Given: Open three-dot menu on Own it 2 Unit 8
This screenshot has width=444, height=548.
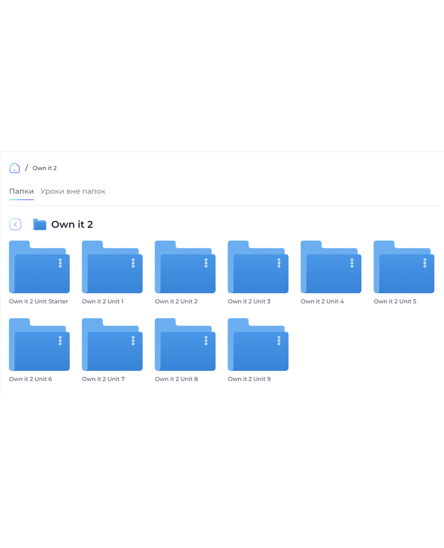Looking at the screenshot, I should click(x=206, y=341).
